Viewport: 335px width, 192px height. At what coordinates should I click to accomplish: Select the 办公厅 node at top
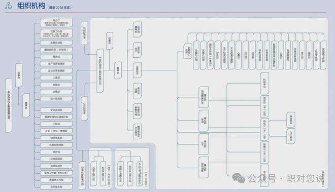tap(56, 23)
